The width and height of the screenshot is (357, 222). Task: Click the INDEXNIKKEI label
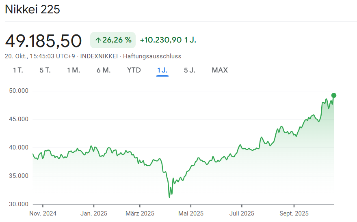pos(99,56)
